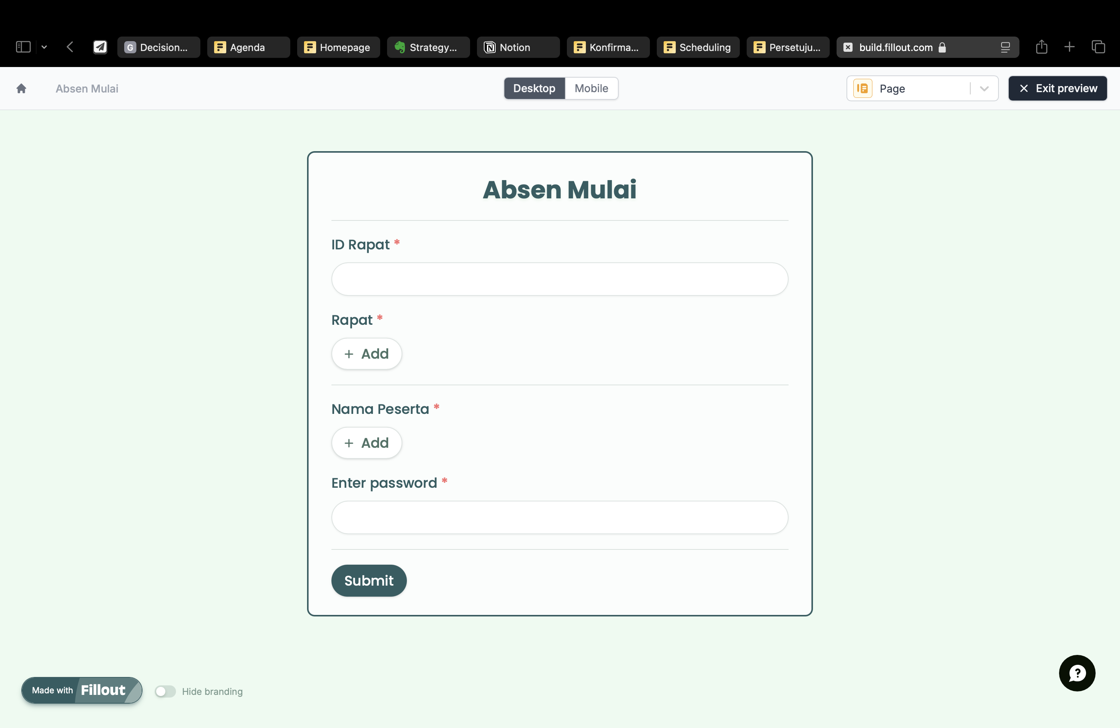
Task: Switch to the Scheduling tab
Action: click(x=698, y=47)
